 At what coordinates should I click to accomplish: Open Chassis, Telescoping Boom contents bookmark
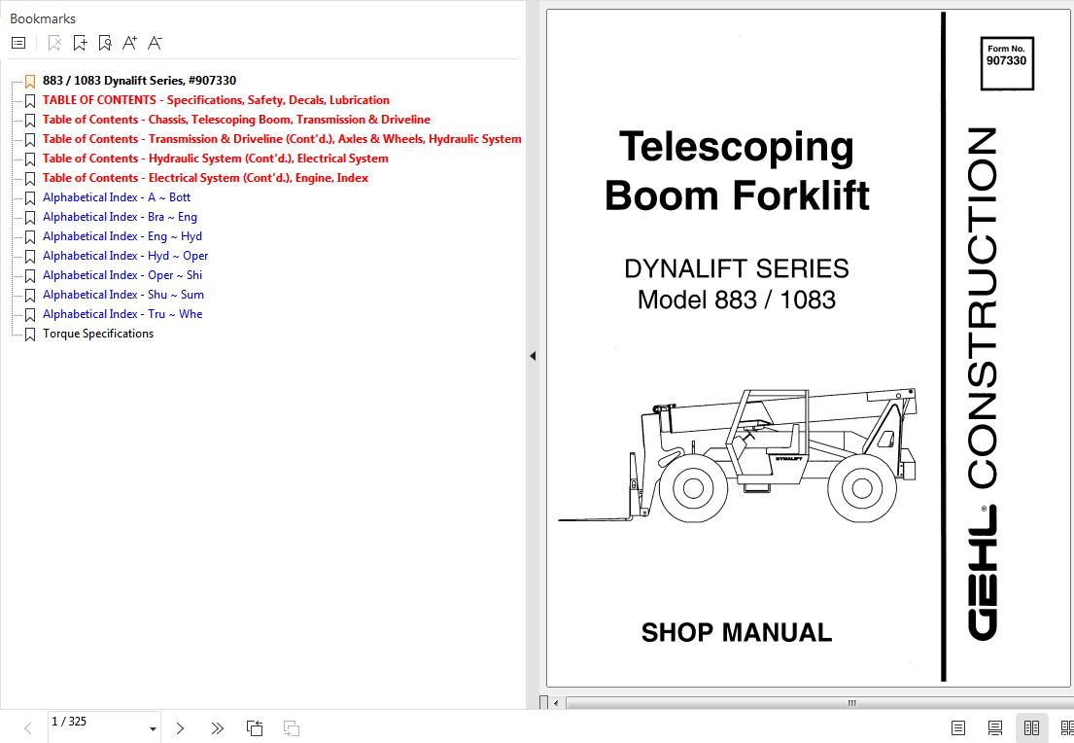pos(236,120)
